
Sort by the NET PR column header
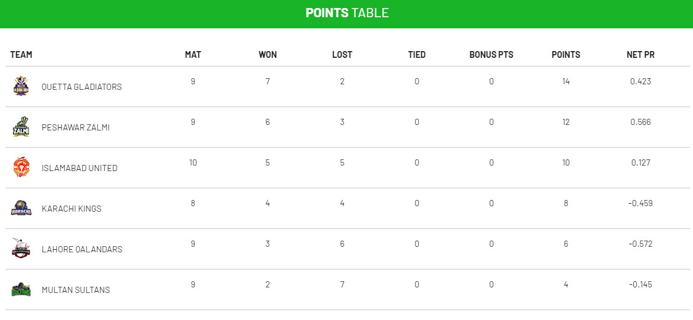pos(640,55)
